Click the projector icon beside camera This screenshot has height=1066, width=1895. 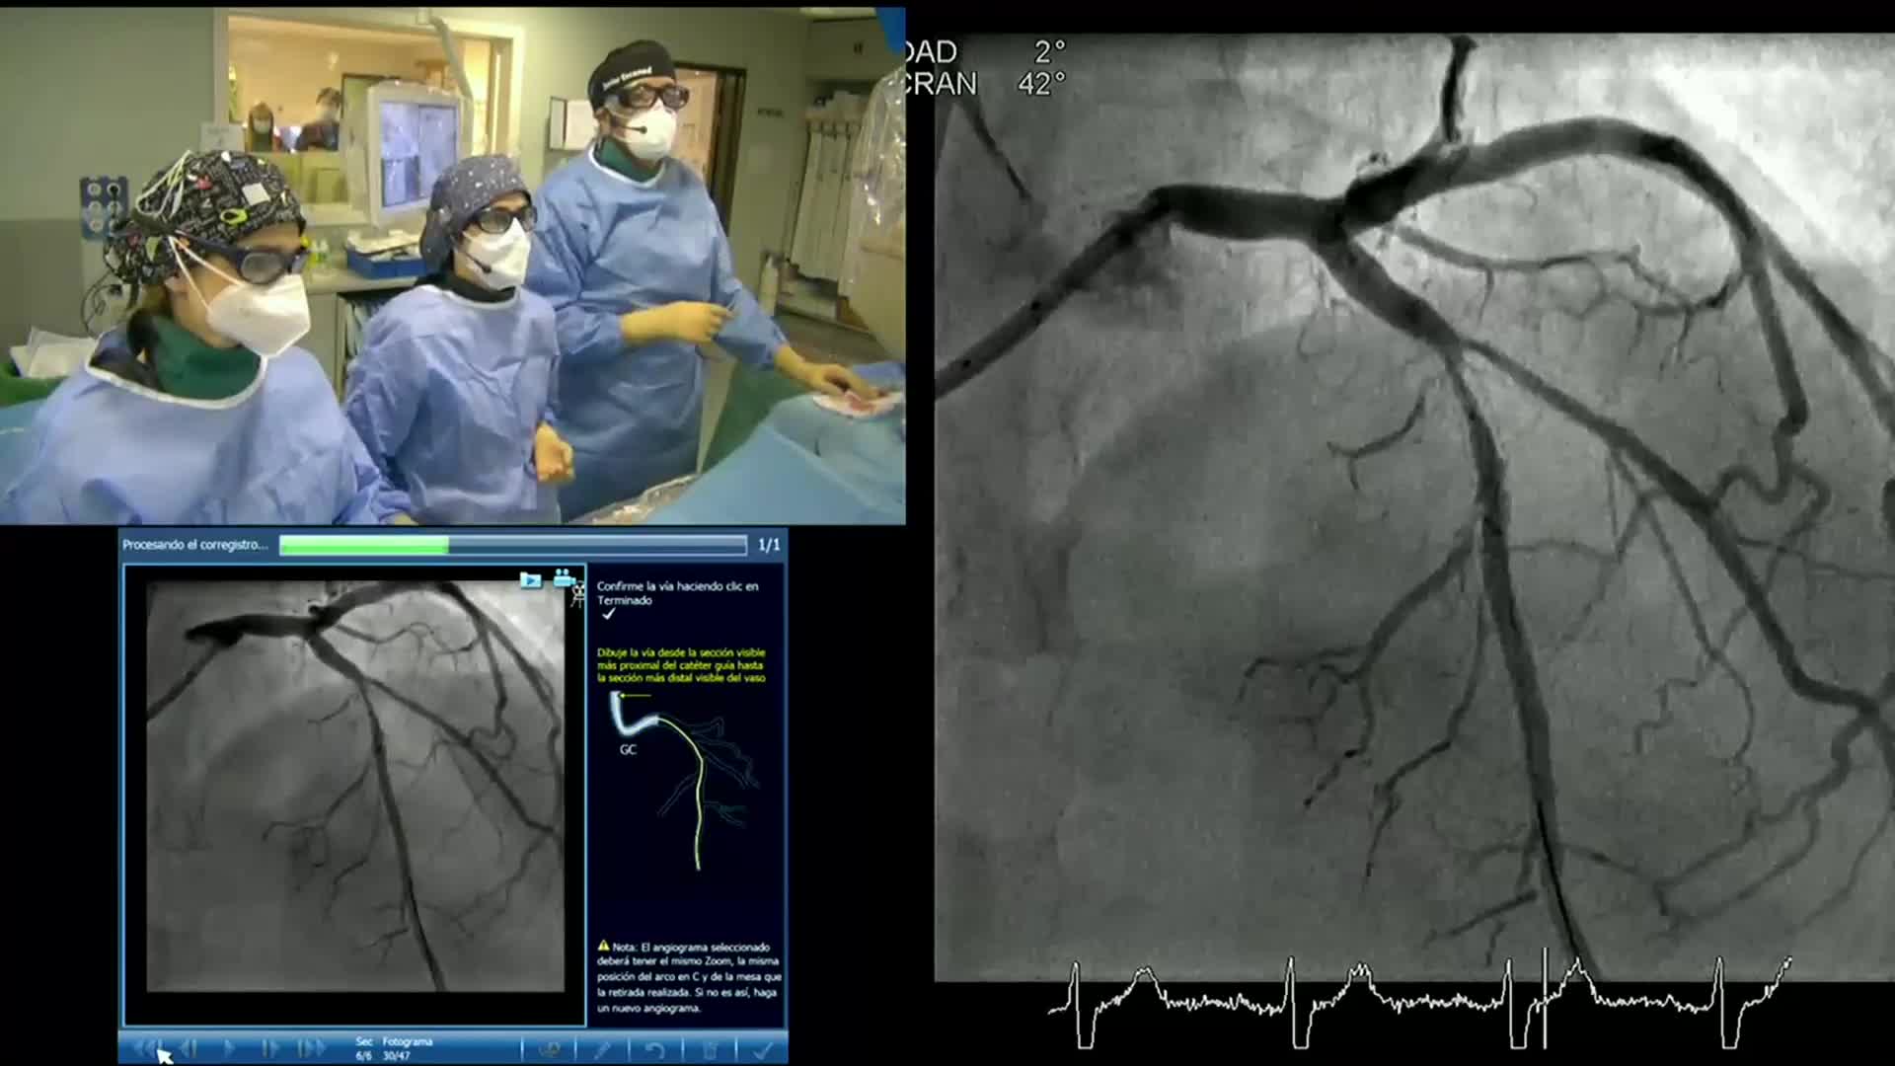578,595
